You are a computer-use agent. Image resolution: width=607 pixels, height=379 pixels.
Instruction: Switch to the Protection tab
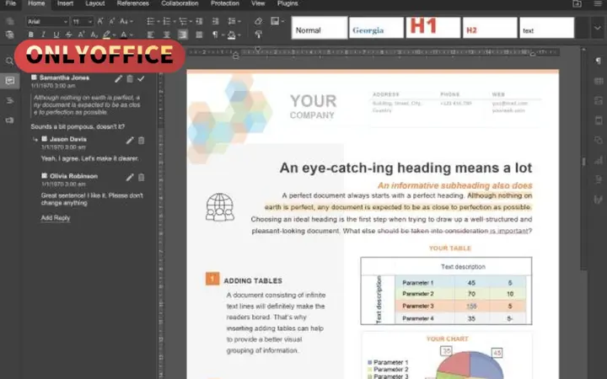click(225, 3)
